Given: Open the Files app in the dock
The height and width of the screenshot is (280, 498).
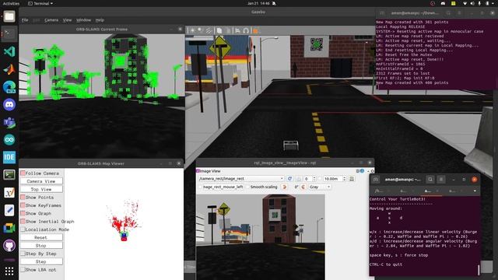Looking at the screenshot, I should 9,16.
